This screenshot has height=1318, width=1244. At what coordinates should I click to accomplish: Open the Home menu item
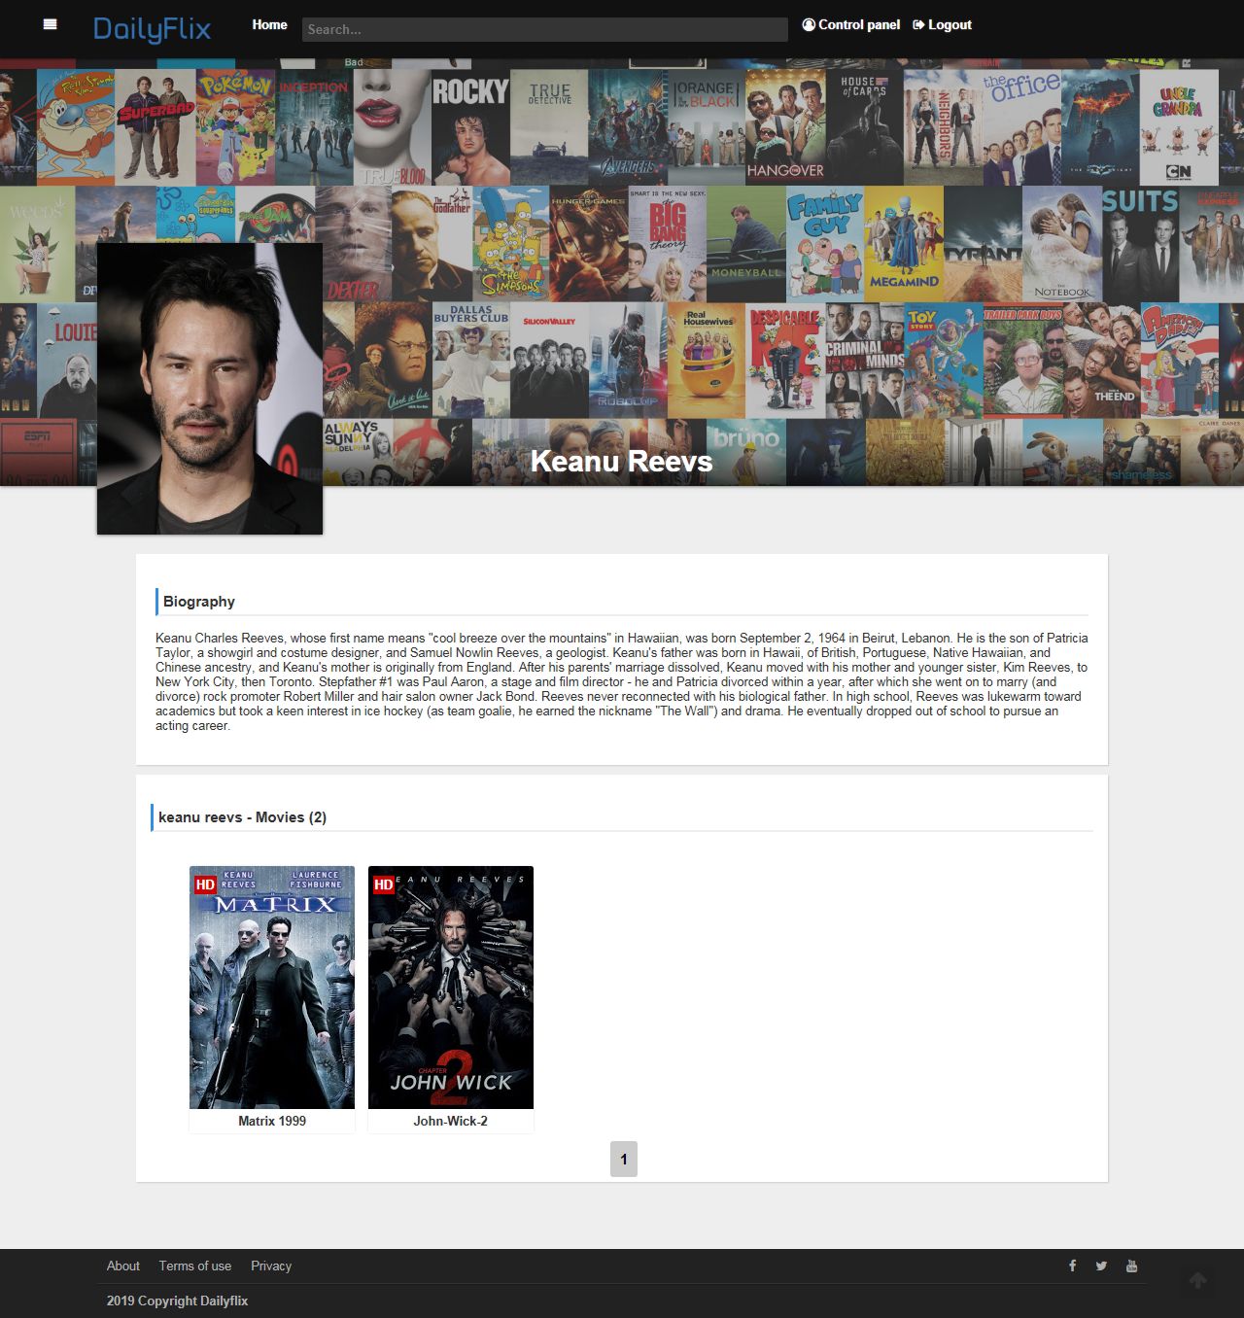click(x=269, y=24)
